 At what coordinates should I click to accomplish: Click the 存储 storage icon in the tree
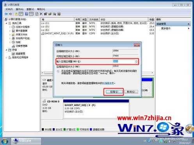tap(10, 50)
